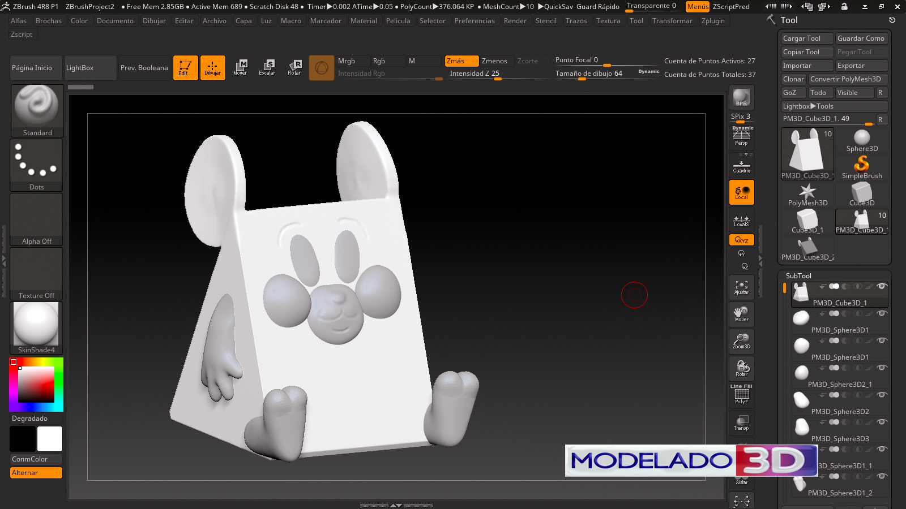Activate the Rotar tool in top toolbar
Screen dimensions: 906x509
(294, 67)
